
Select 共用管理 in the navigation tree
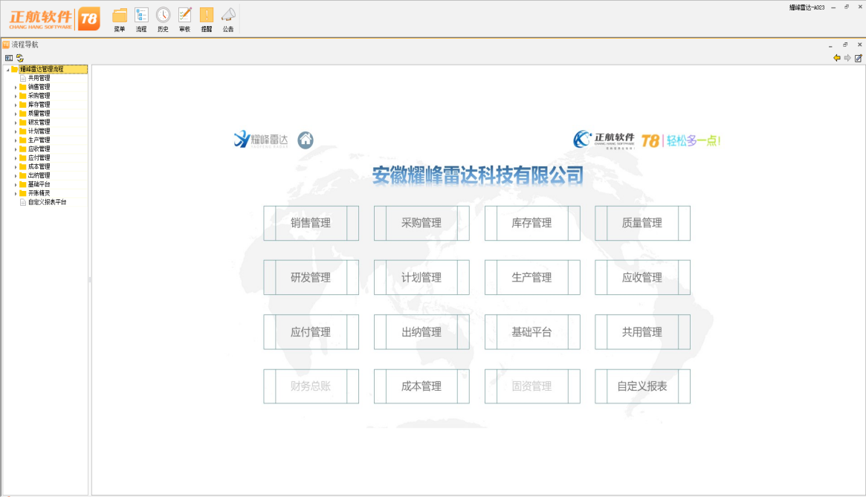tap(39, 78)
